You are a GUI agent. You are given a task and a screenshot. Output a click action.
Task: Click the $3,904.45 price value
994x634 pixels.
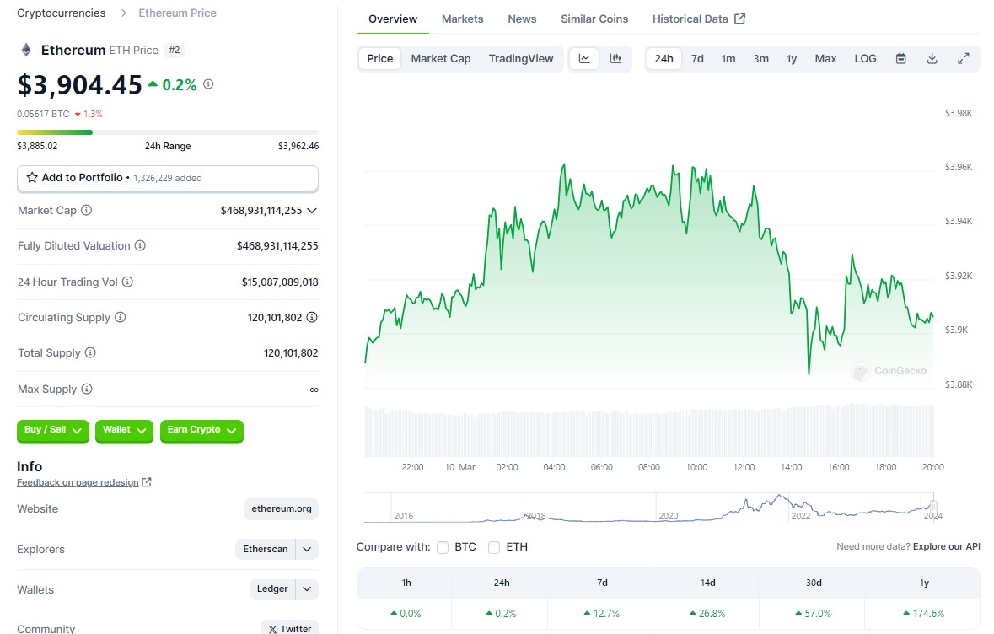(x=80, y=85)
